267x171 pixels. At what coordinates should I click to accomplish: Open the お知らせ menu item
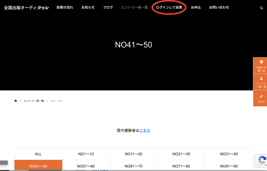pyautogui.click(x=88, y=8)
